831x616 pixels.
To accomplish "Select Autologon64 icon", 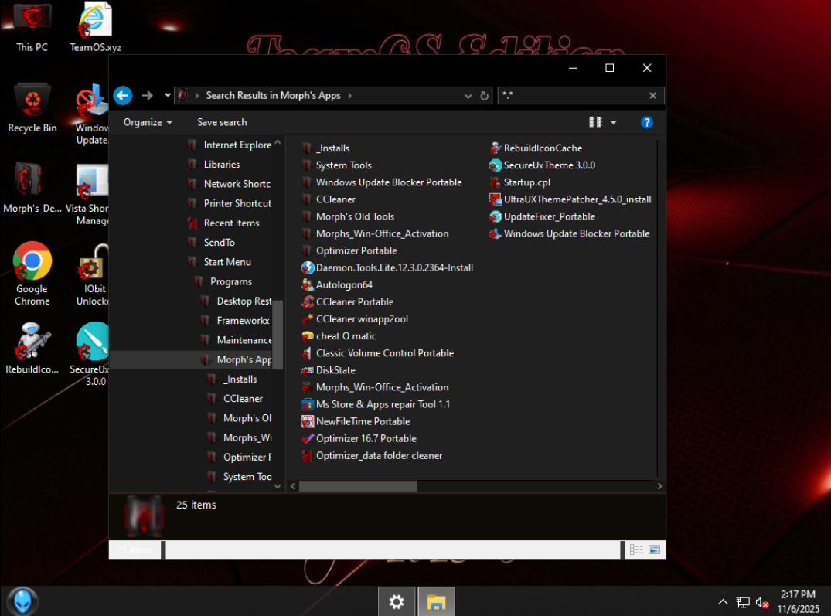I will (x=308, y=285).
